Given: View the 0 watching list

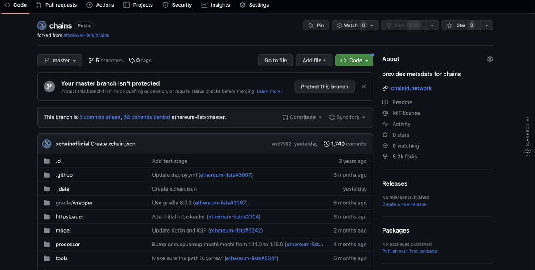Looking at the screenshot, I should click(x=400, y=145).
